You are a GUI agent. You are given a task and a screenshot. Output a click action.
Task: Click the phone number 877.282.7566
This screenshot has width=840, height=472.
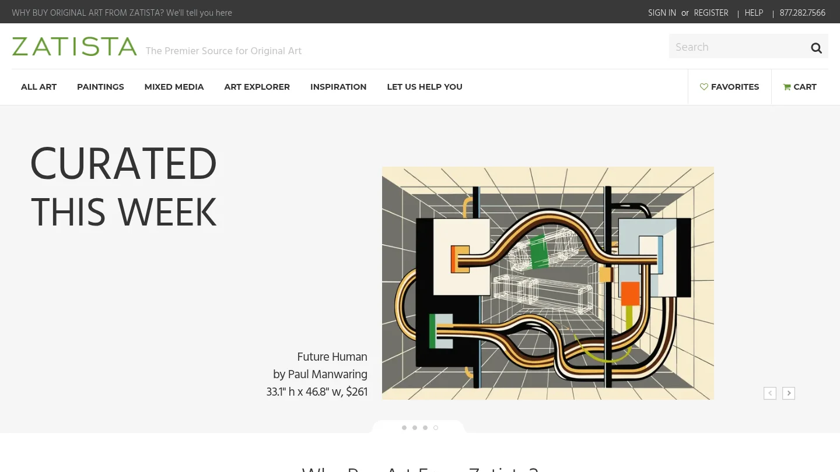tap(803, 13)
